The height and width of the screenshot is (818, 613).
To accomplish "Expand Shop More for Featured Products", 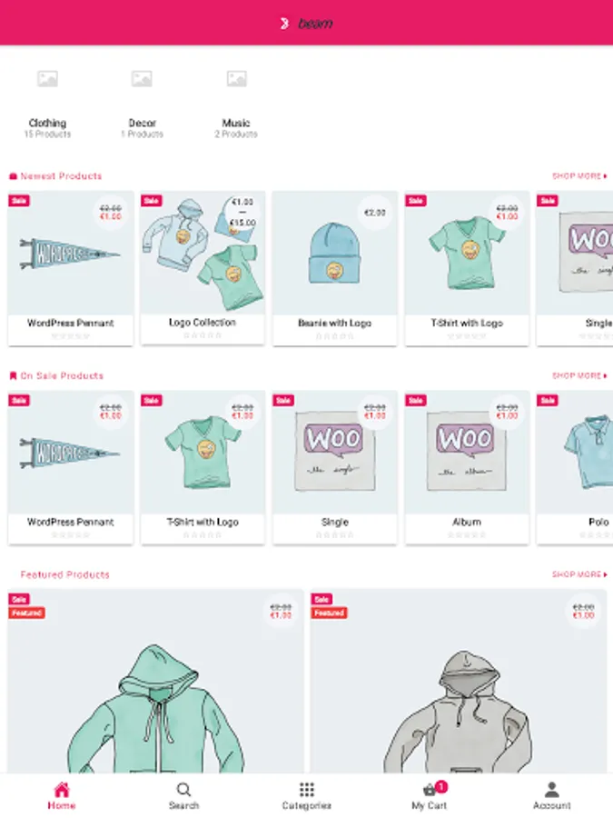I will tap(579, 574).
